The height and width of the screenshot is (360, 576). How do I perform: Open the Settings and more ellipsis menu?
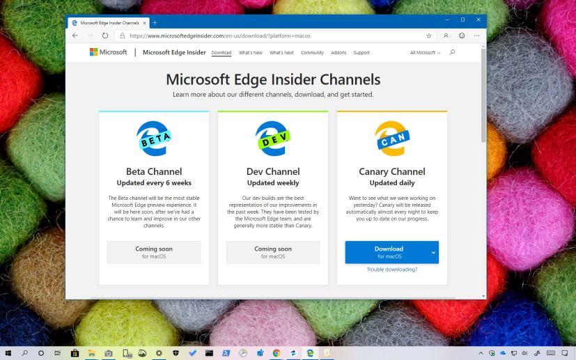477,36
